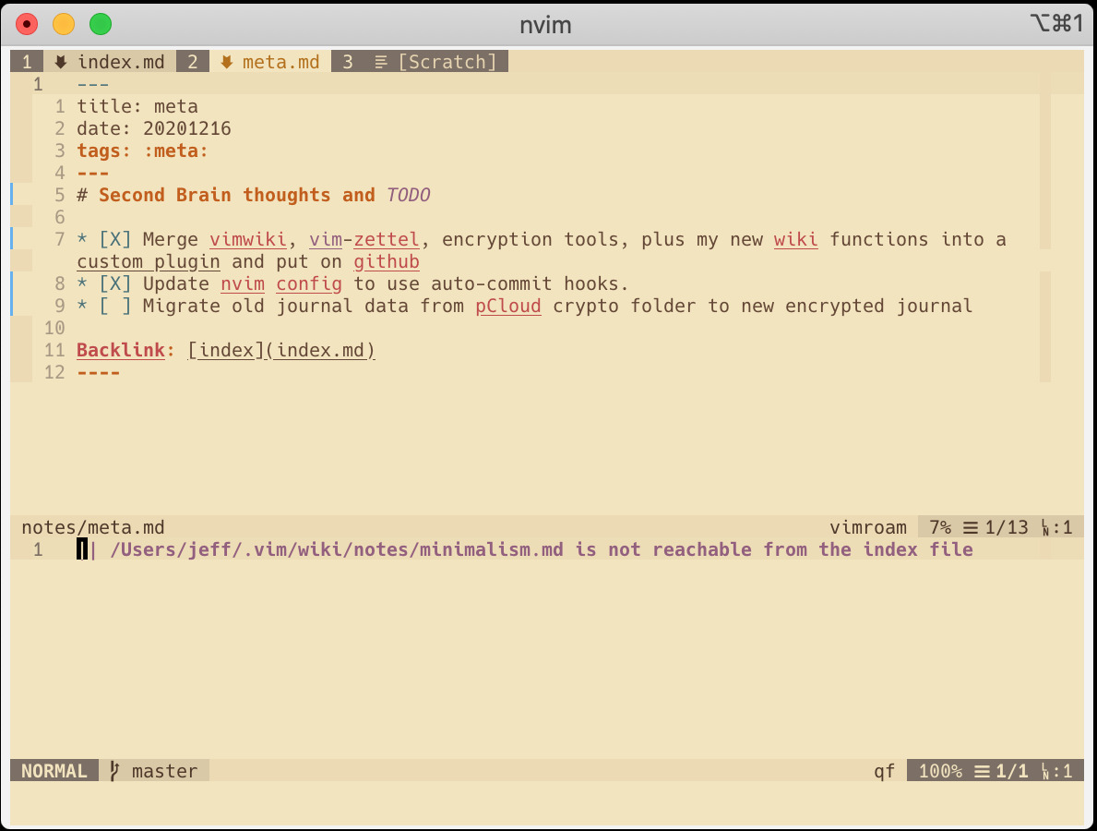Minimize the window with yellow button
1097x831 pixels.
pos(64,25)
